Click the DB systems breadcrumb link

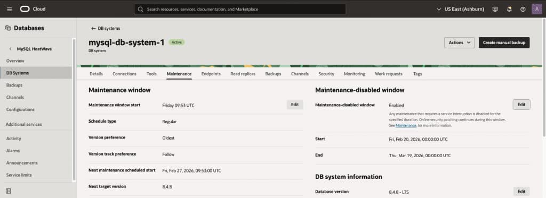click(109, 29)
